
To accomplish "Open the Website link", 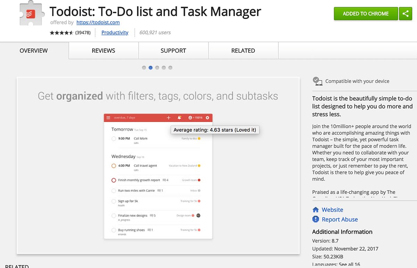I will 333,210.
